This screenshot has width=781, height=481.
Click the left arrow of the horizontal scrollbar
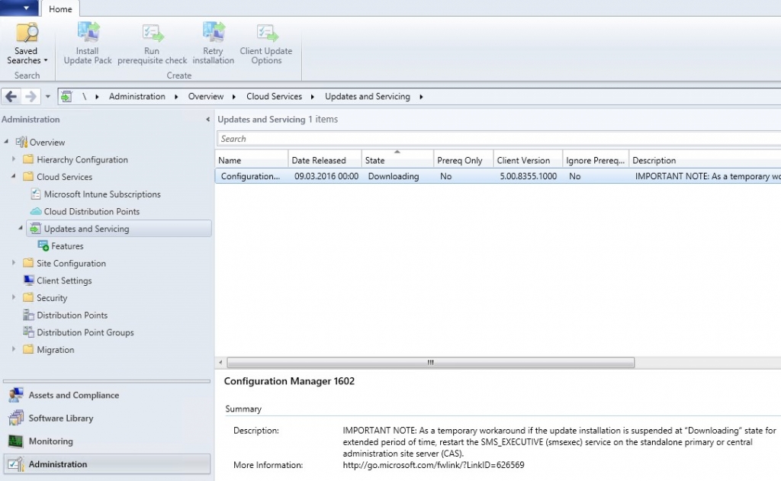pos(220,363)
